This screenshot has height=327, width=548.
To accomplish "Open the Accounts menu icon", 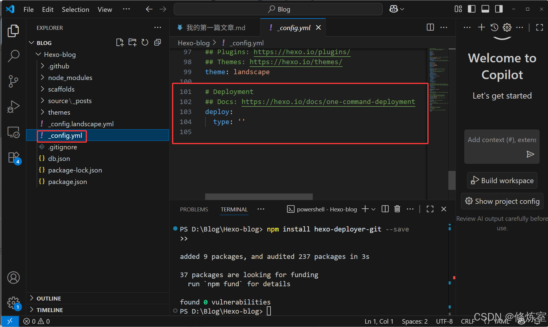I will point(13,277).
